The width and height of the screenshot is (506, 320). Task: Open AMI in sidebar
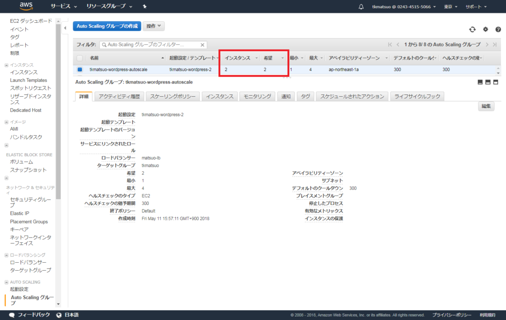click(x=14, y=129)
